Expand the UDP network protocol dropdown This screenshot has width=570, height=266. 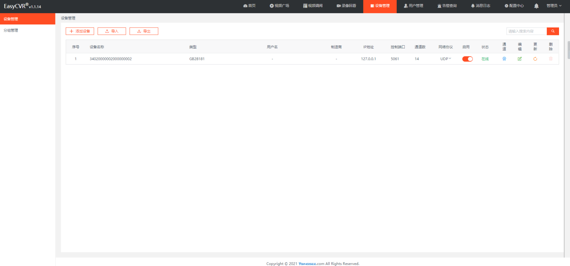(x=446, y=59)
